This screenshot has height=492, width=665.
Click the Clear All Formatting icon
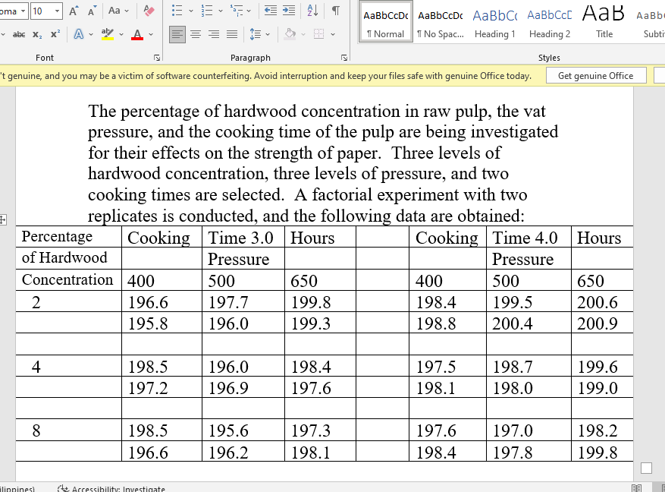point(149,11)
